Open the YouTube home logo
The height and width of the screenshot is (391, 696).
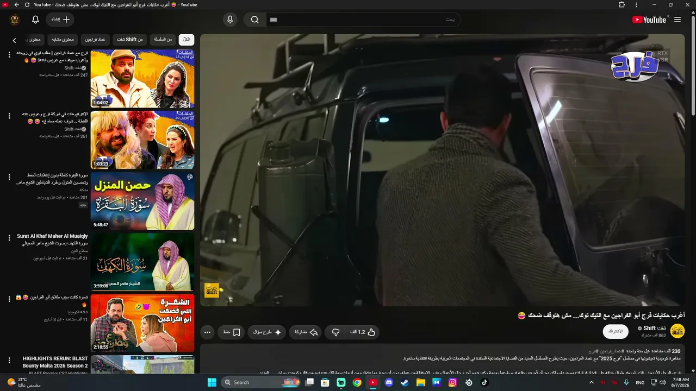coord(649,20)
